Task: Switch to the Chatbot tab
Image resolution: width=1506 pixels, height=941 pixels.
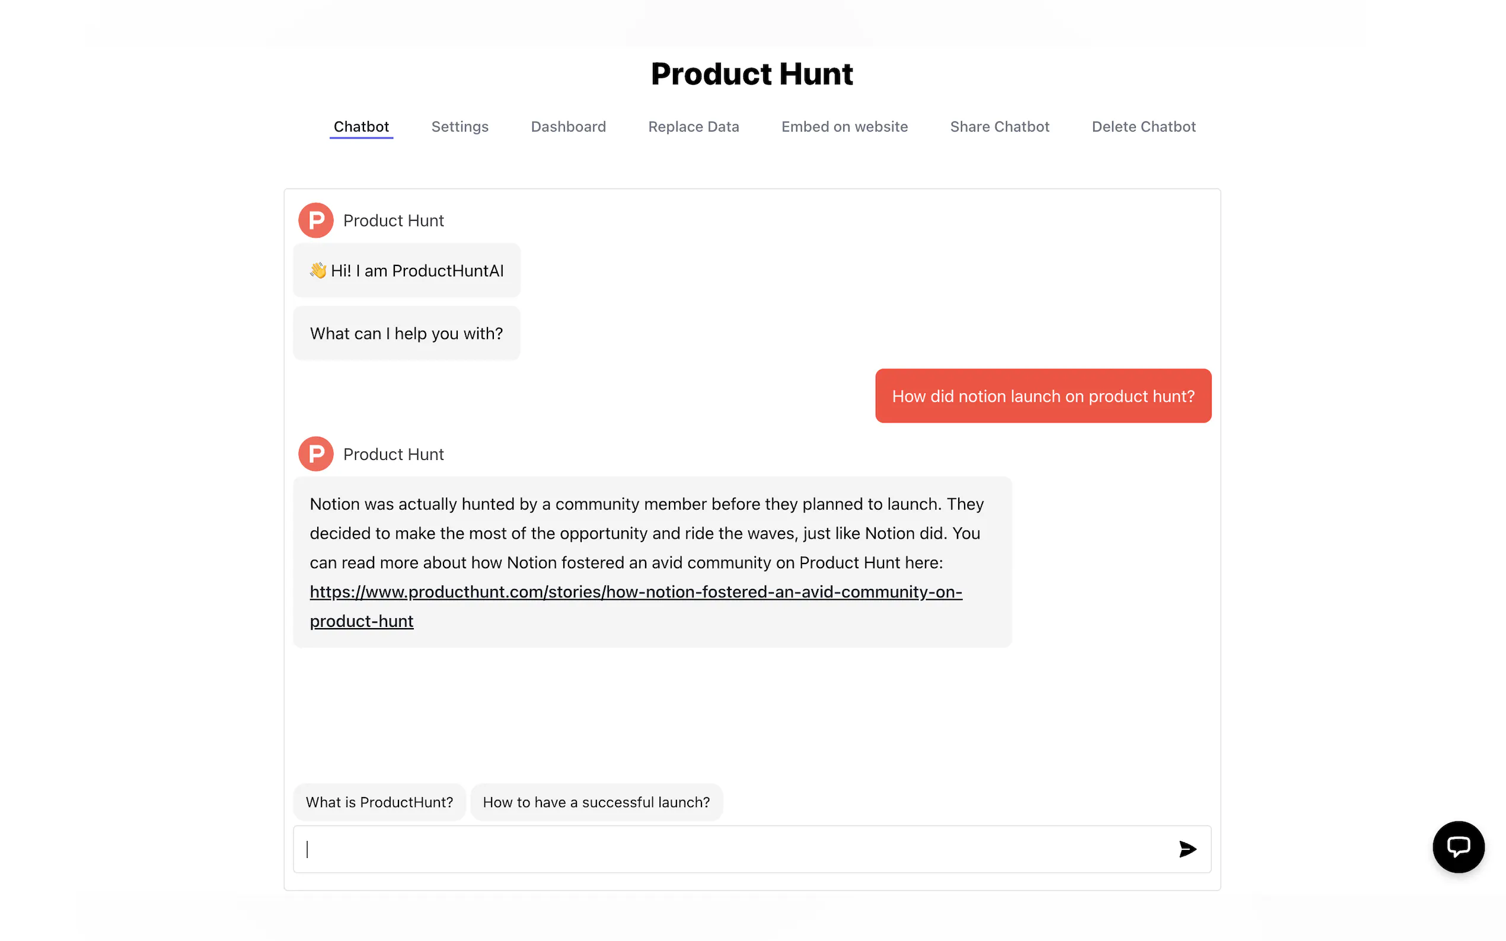Action: pos(361,127)
